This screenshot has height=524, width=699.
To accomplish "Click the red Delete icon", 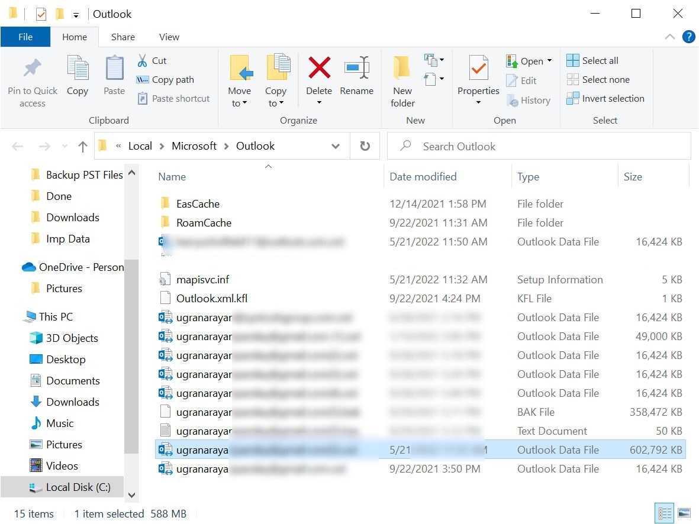I will pos(319,68).
